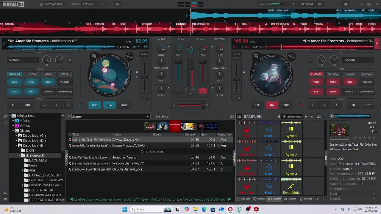Open the Scratch mixer tab
The image size is (381, 214).
tap(200, 39)
